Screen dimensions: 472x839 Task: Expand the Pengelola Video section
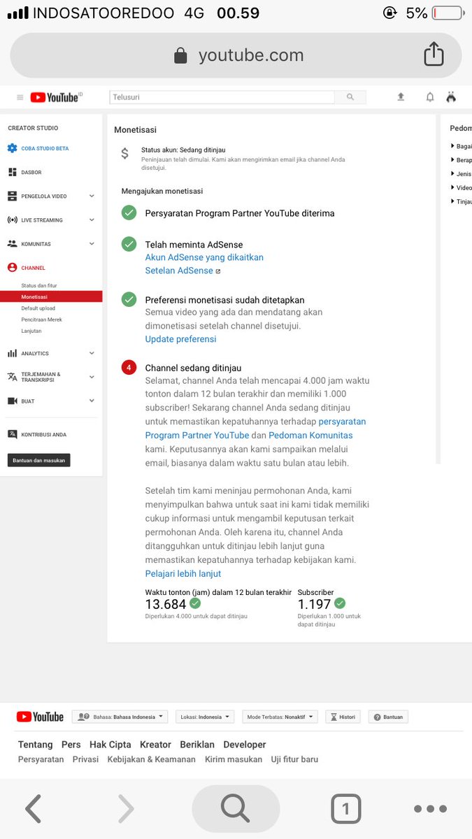pyautogui.click(x=92, y=196)
